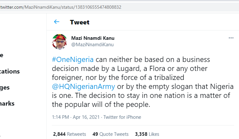The image size is (239, 139).
Task: Open the Mazi Nnamdi Kanu display name
Action: pyautogui.click(x=93, y=38)
